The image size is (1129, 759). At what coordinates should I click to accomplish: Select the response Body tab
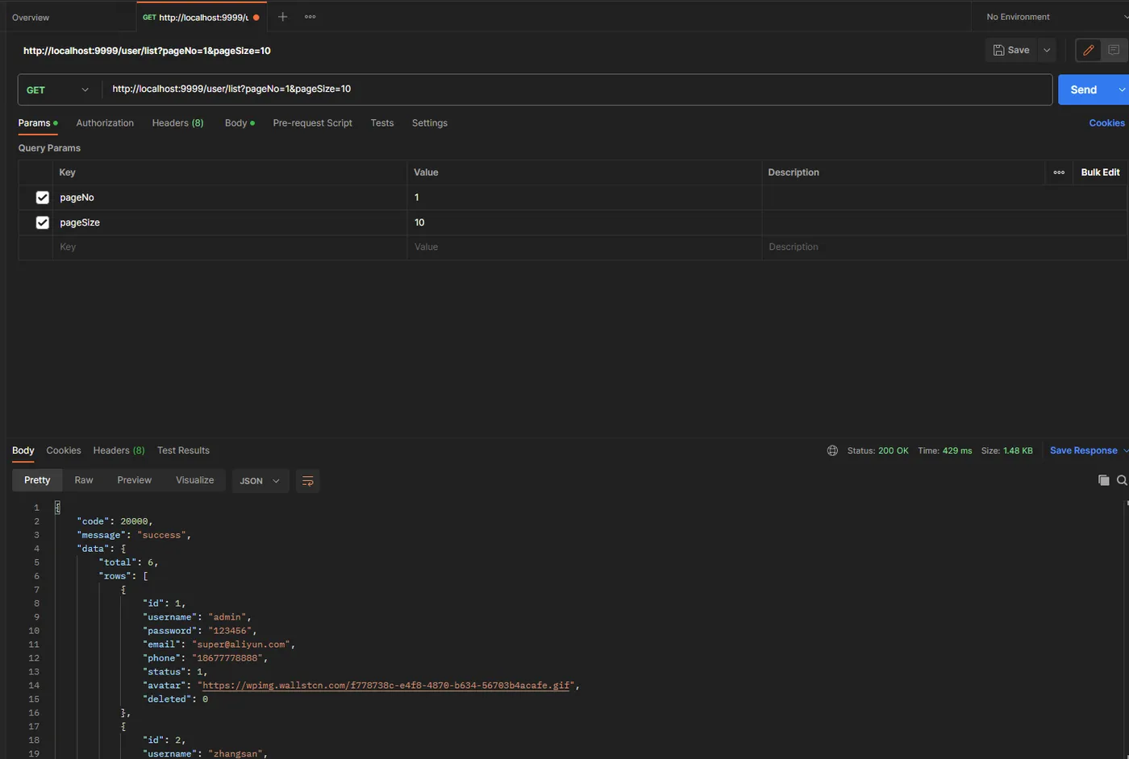click(23, 450)
